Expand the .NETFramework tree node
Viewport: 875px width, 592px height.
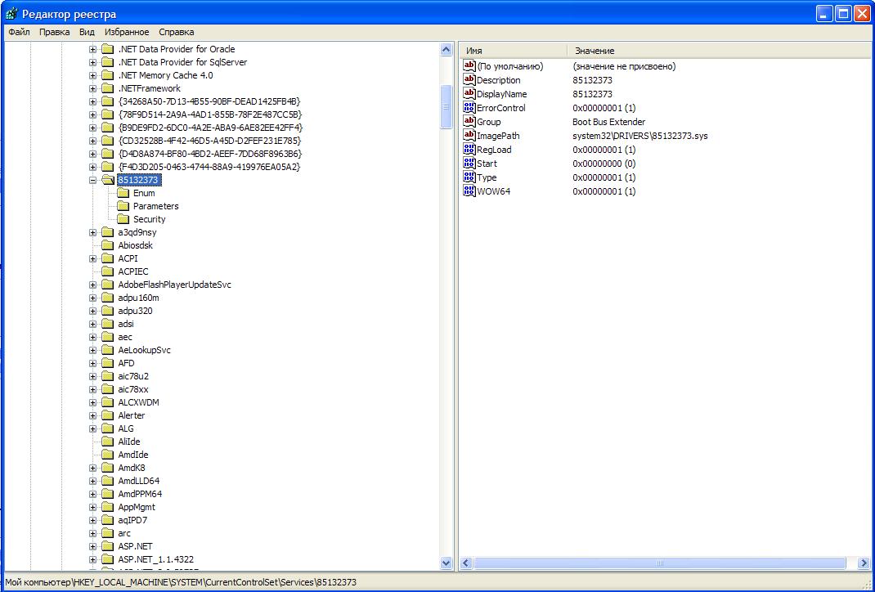click(93, 88)
